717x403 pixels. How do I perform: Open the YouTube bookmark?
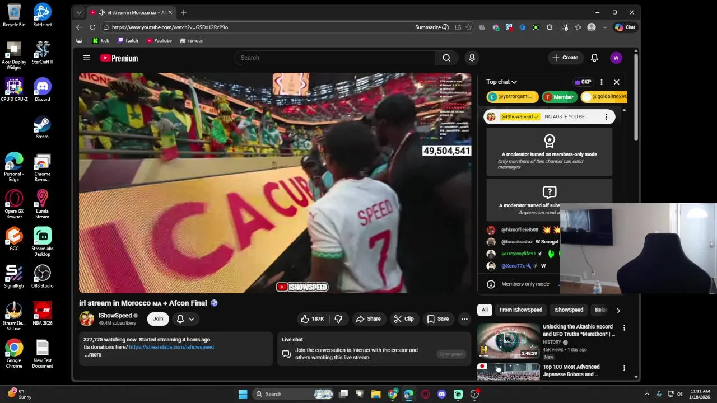coord(159,40)
